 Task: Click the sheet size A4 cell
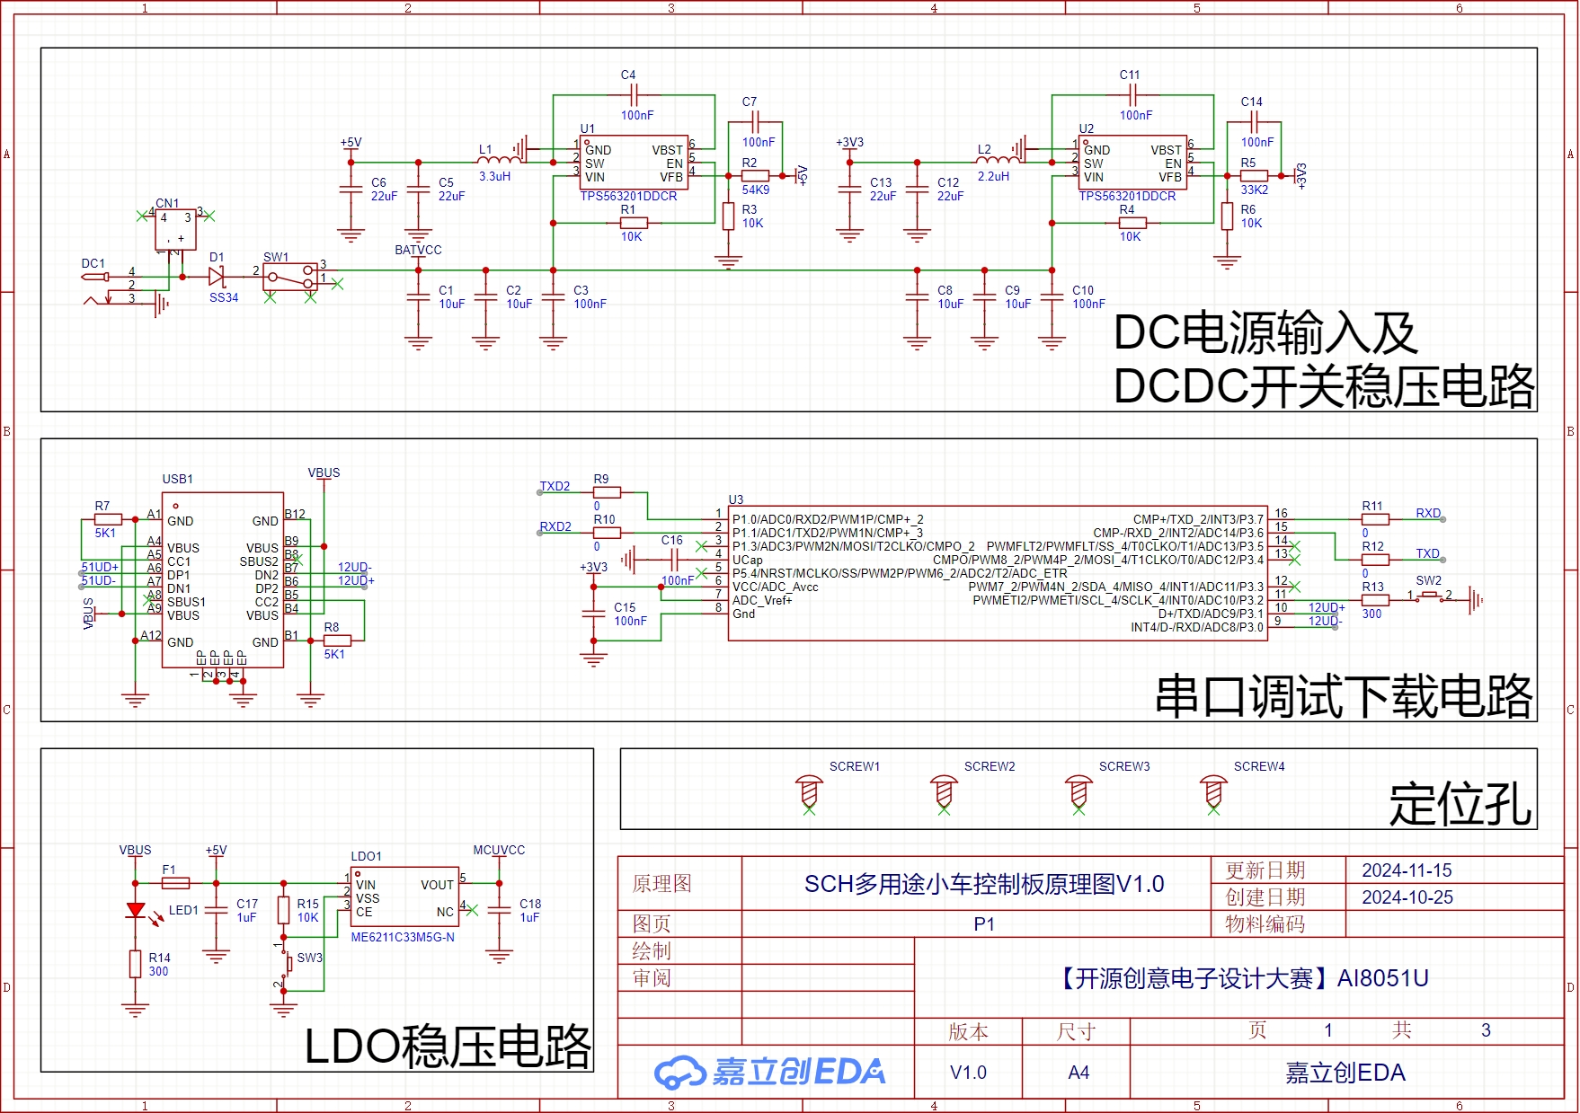[1078, 1073]
